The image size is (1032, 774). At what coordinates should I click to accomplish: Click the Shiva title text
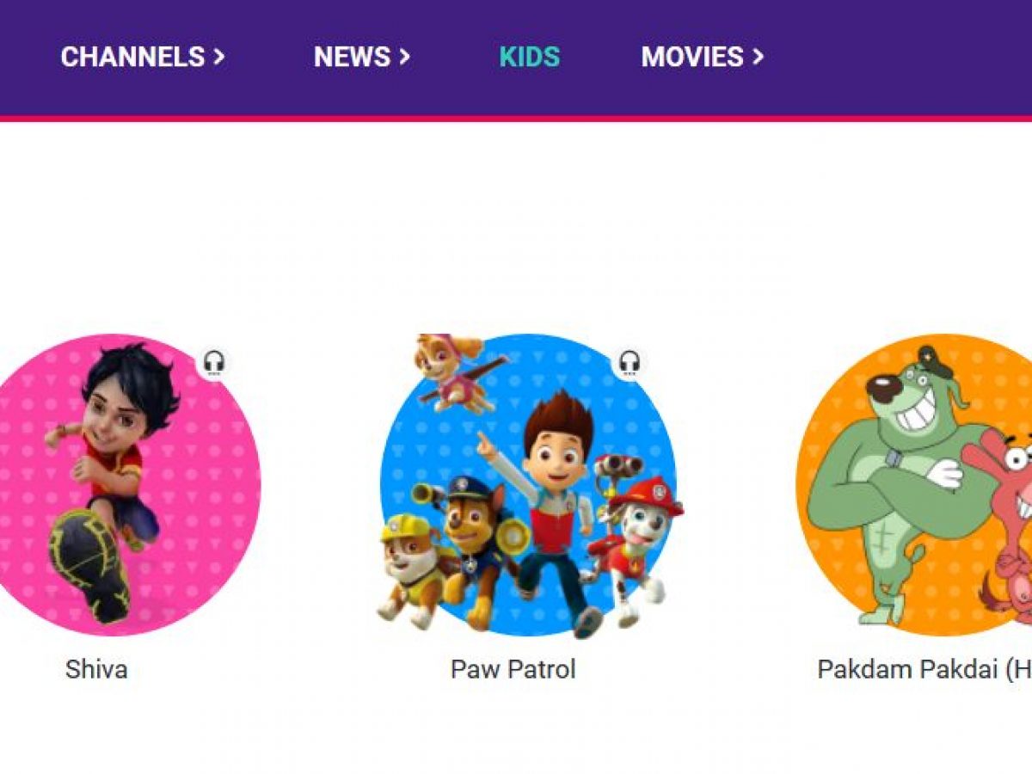point(96,669)
